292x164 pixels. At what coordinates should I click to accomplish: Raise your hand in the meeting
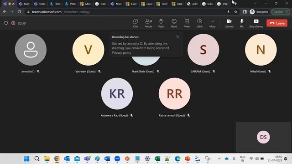(x=161, y=23)
